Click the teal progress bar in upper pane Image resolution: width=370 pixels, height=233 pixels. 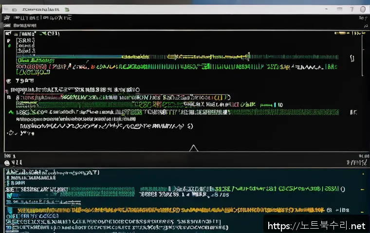(69, 56)
